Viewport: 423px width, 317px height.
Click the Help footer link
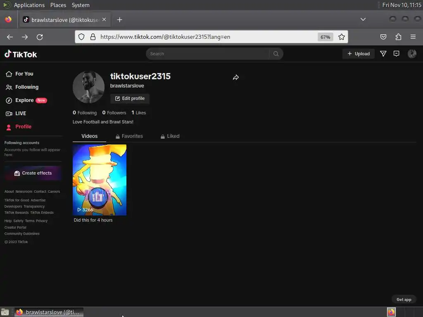pyautogui.click(x=8, y=221)
